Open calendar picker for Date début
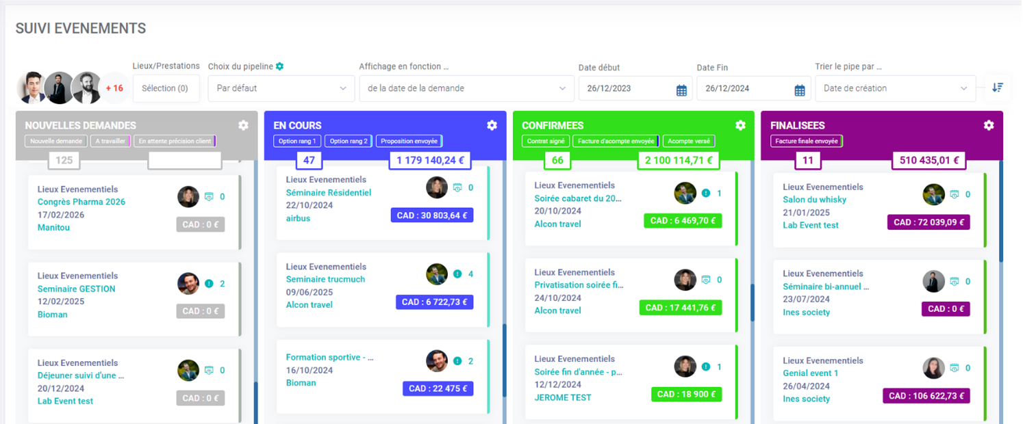1023x424 pixels. pos(681,90)
